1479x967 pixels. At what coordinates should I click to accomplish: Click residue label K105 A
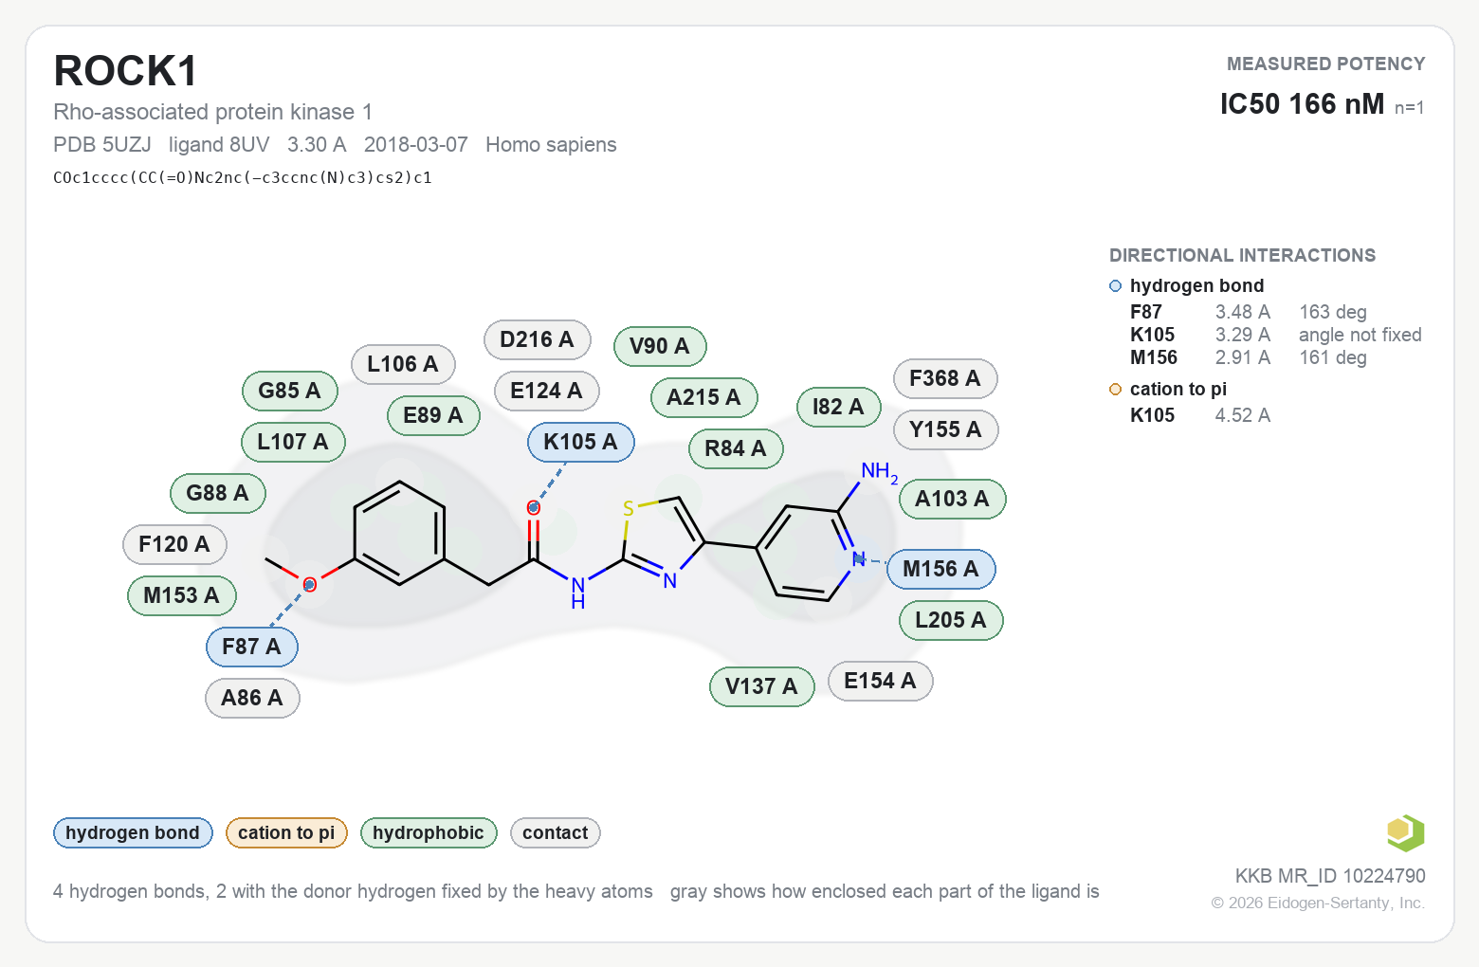point(580,442)
